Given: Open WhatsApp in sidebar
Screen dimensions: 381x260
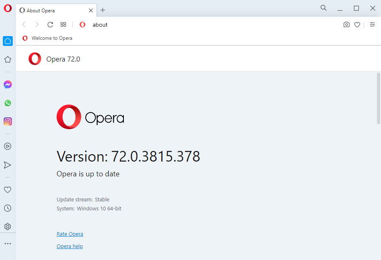Looking at the screenshot, I should 8,103.
